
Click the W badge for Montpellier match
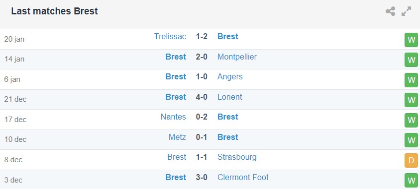[x=411, y=60]
